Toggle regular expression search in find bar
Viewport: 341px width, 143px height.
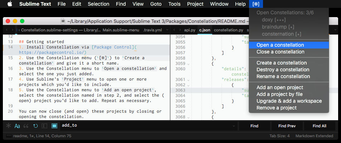pyautogui.click(x=9, y=126)
